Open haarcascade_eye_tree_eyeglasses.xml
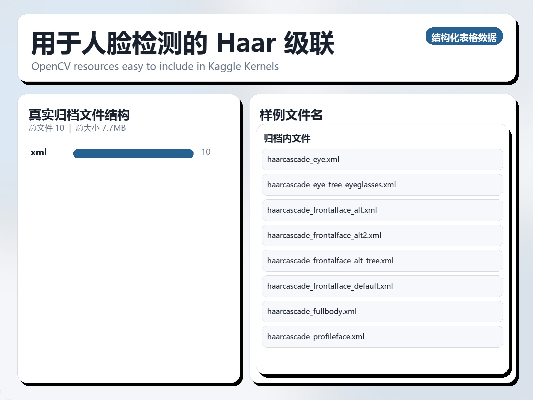The height and width of the screenshot is (400, 533). click(x=382, y=185)
